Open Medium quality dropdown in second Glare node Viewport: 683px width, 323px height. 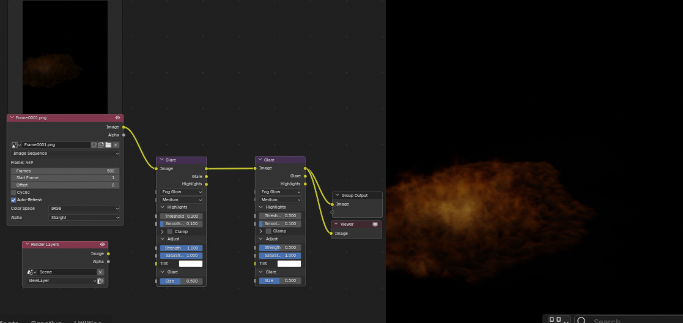(x=280, y=199)
